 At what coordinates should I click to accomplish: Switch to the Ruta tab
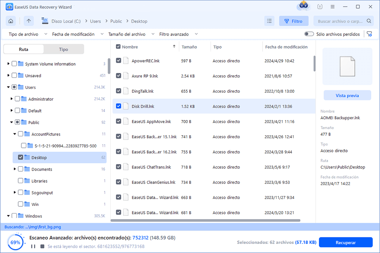point(24,49)
